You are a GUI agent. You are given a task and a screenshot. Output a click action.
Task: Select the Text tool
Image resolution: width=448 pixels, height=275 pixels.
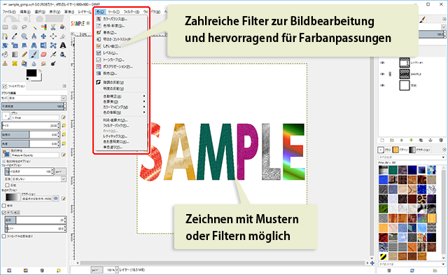(x=63, y=45)
